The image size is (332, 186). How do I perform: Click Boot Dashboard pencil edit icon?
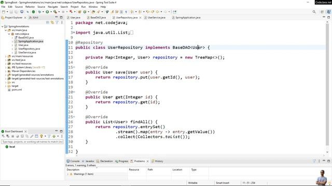32,136
